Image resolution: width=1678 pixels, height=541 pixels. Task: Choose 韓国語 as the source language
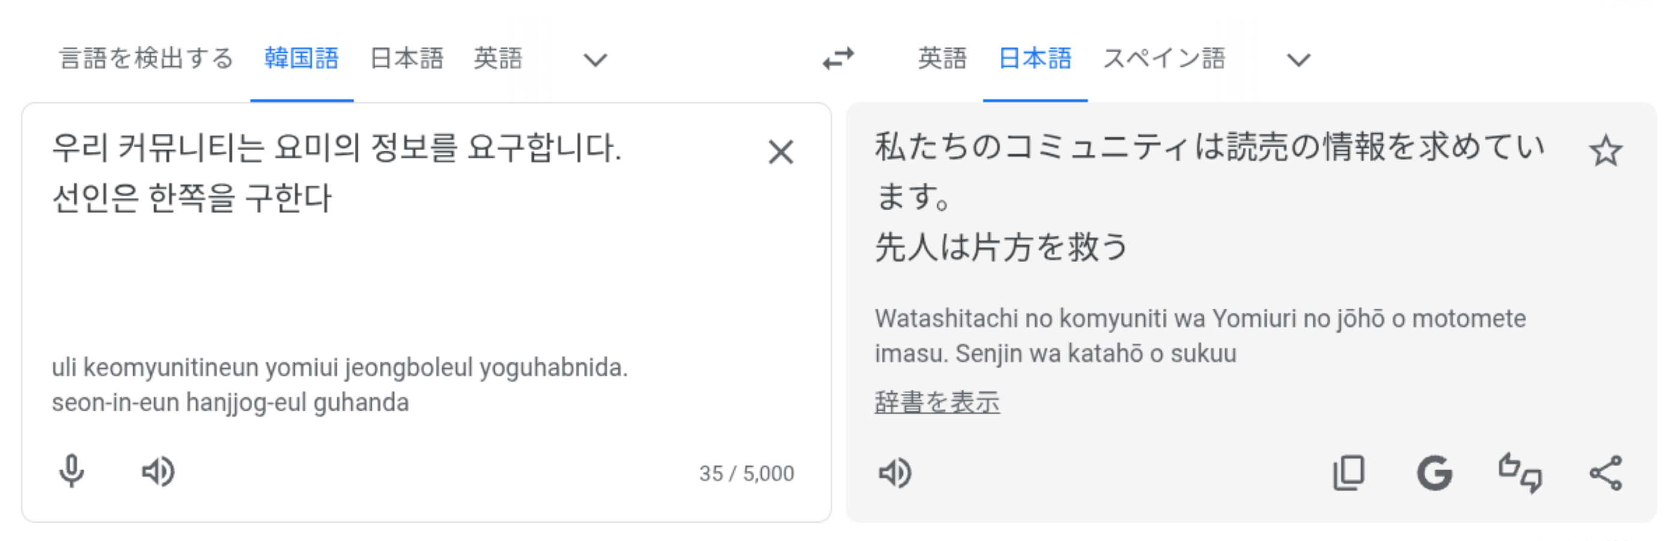click(301, 59)
